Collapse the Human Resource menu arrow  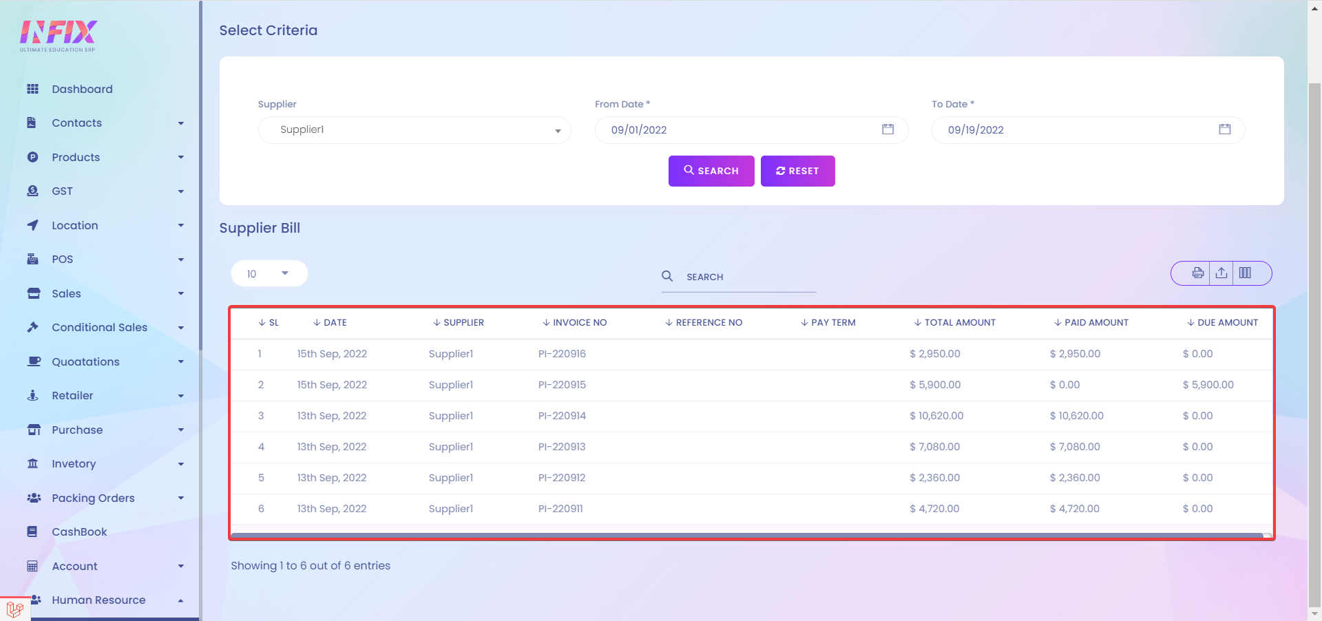click(181, 600)
